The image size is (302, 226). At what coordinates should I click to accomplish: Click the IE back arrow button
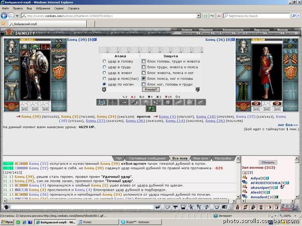[4, 16]
